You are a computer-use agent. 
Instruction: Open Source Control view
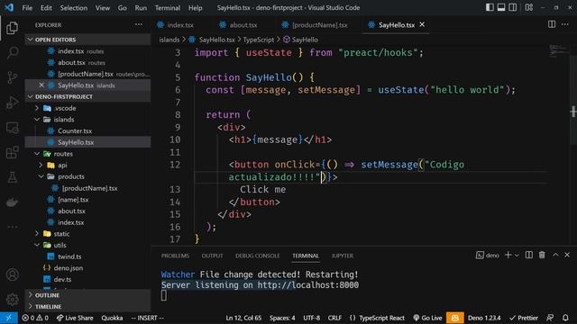point(12,77)
